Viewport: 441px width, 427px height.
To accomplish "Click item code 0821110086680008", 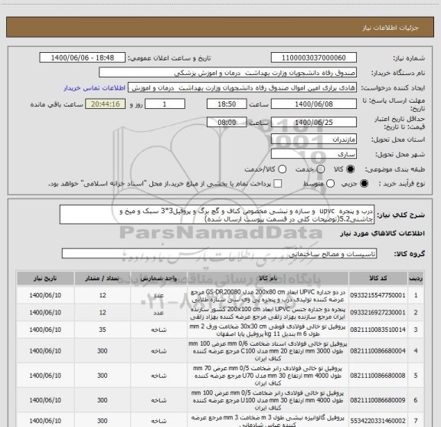I will 377,376.
